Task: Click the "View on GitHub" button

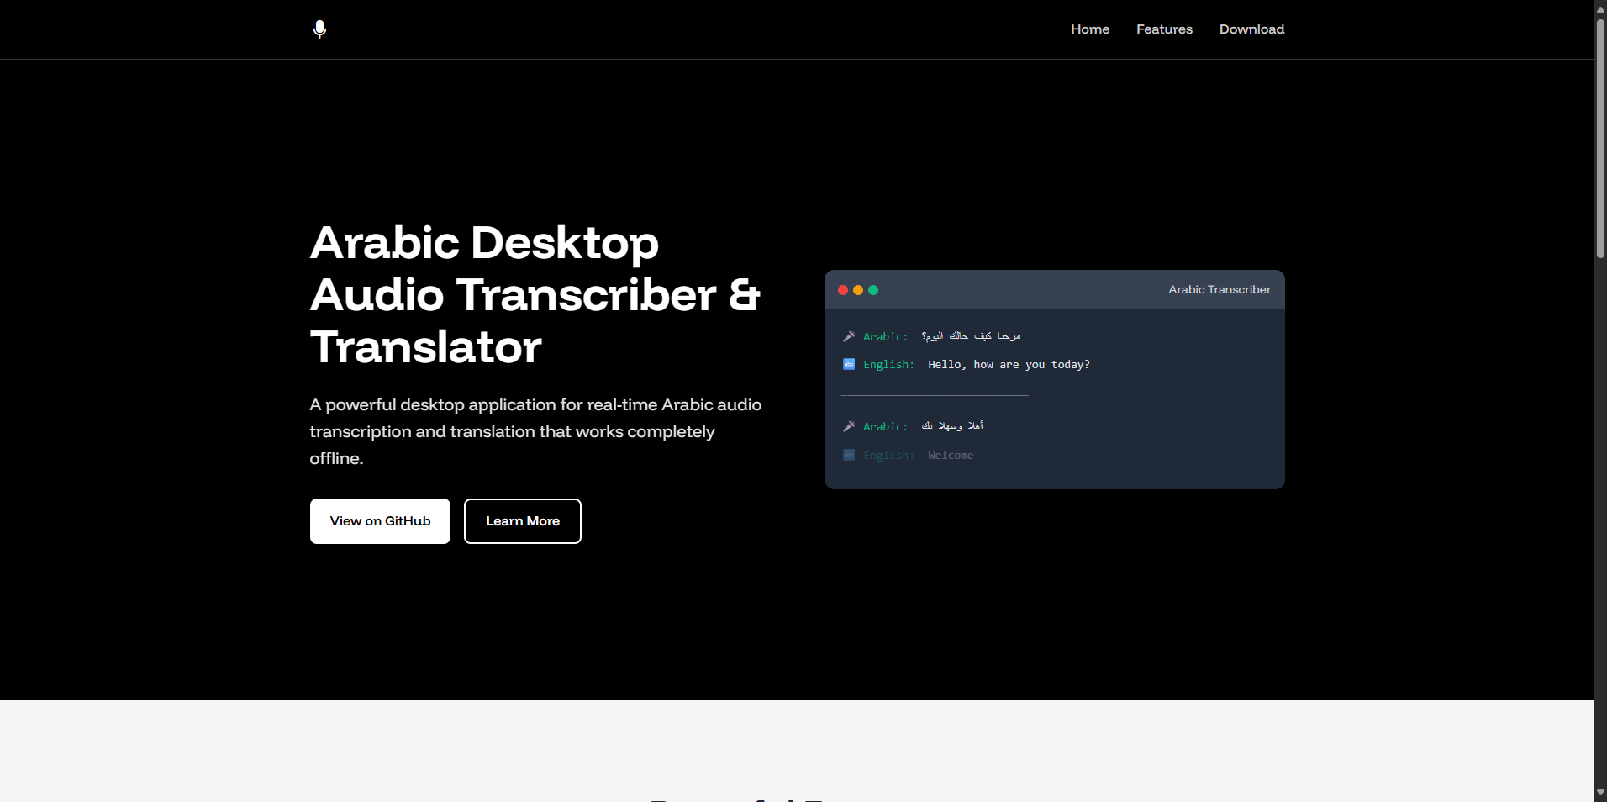Action: (x=379, y=520)
